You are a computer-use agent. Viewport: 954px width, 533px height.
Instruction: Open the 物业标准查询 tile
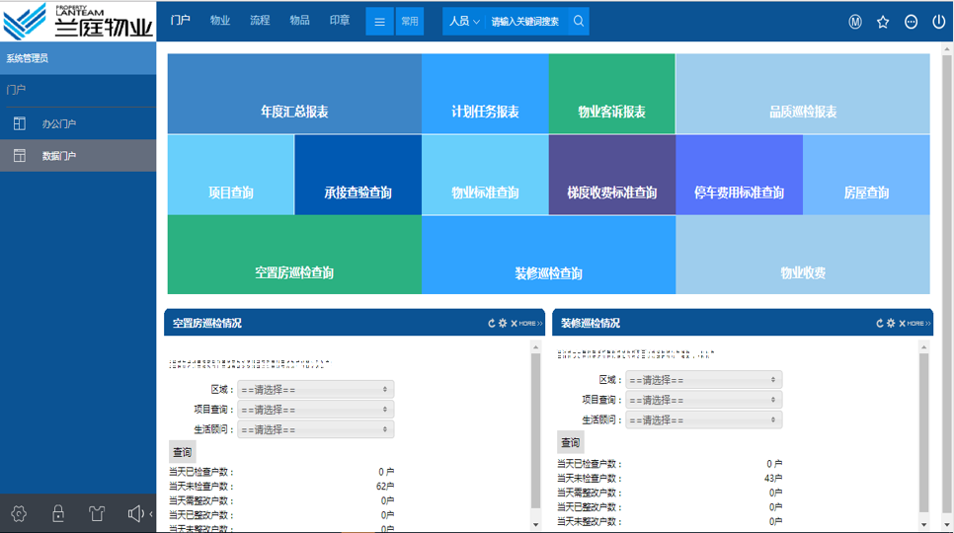[x=485, y=175]
